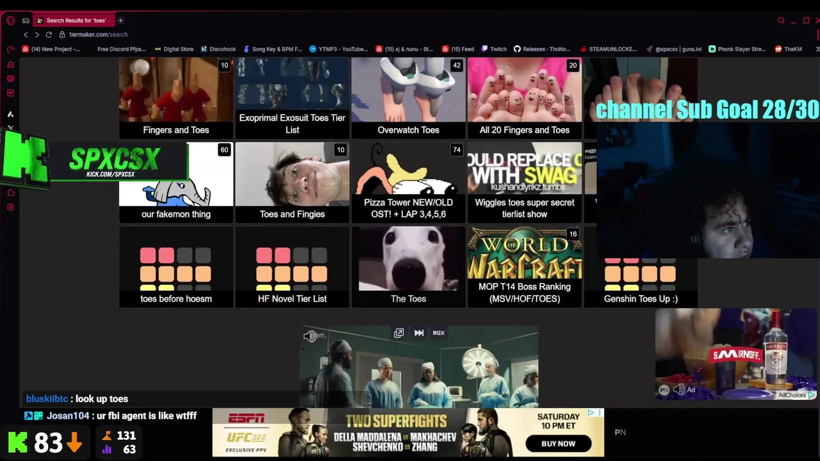
Task: Open the (15) Feed bookmark
Action: click(x=457, y=49)
